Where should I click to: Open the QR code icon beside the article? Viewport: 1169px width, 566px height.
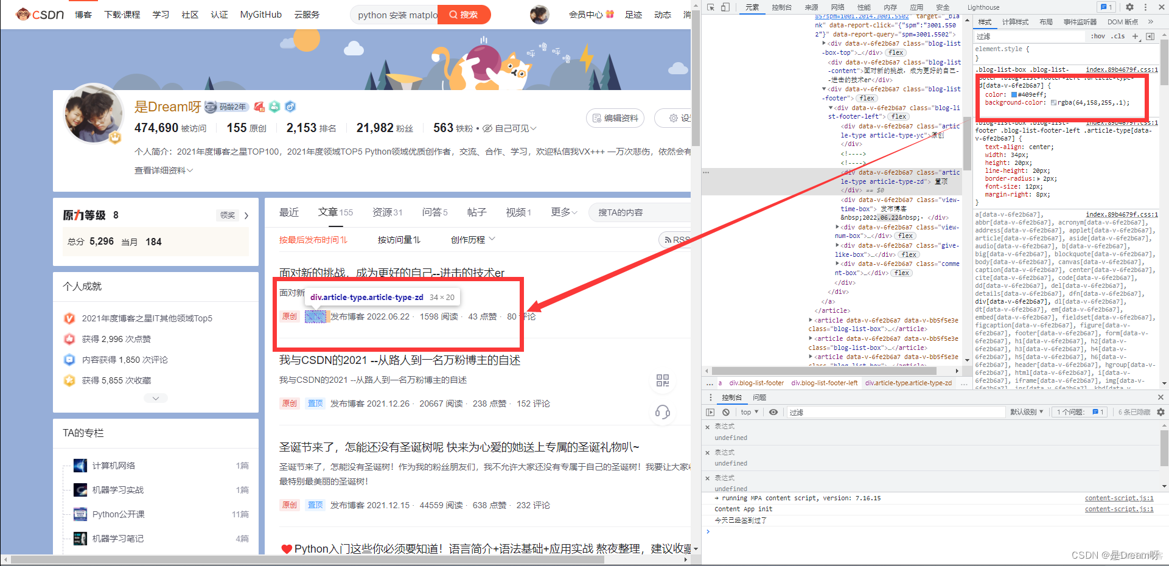(663, 381)
